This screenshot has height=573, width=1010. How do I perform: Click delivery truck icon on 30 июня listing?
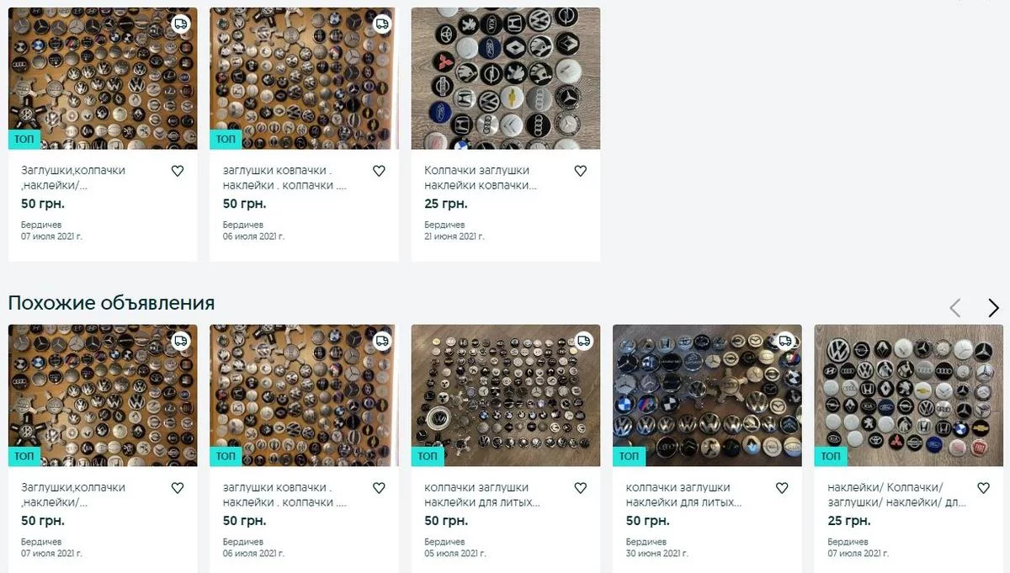785,341
